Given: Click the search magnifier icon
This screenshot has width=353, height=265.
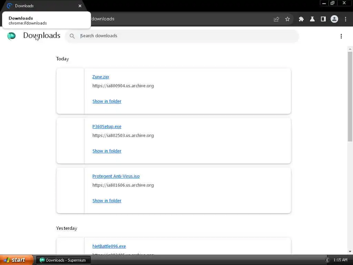Looking at the screenshot, I should 72,36.
